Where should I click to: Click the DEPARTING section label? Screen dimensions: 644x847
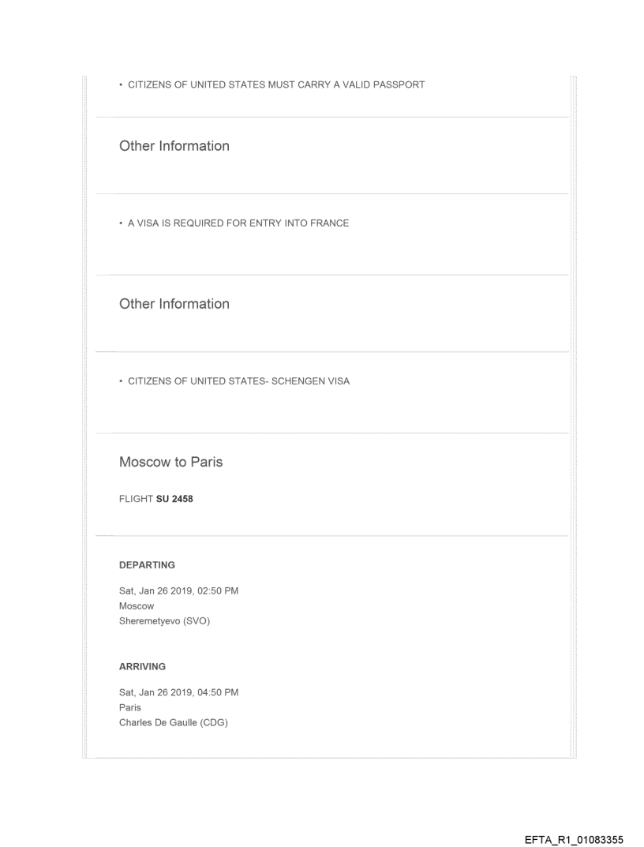147,565
